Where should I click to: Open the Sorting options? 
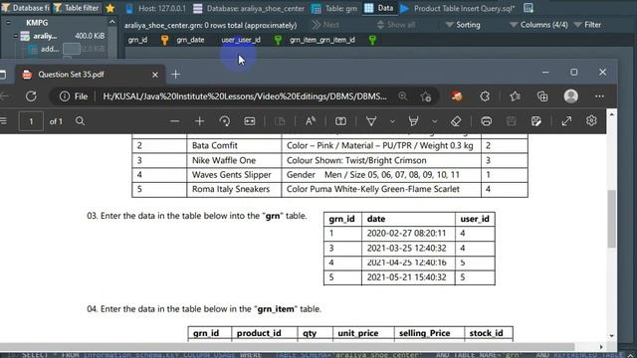pos(463,25)
